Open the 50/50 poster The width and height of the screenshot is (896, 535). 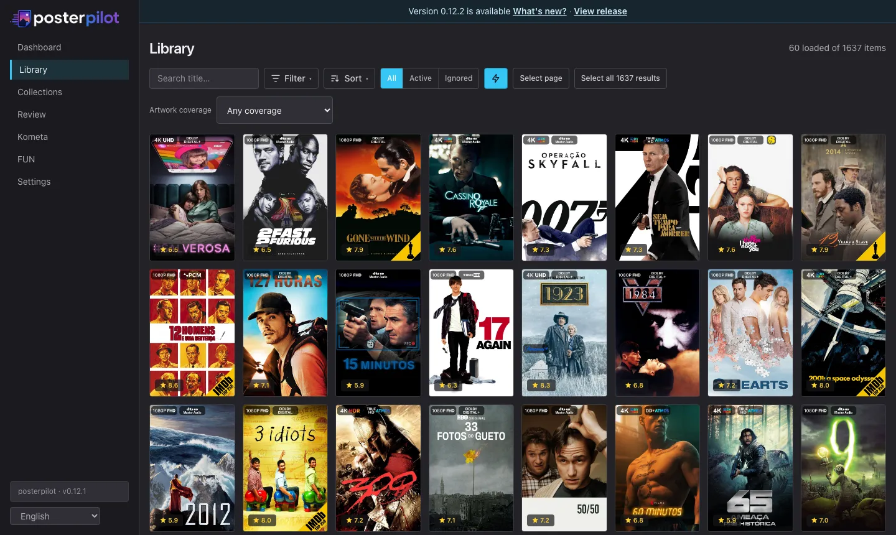564,468
